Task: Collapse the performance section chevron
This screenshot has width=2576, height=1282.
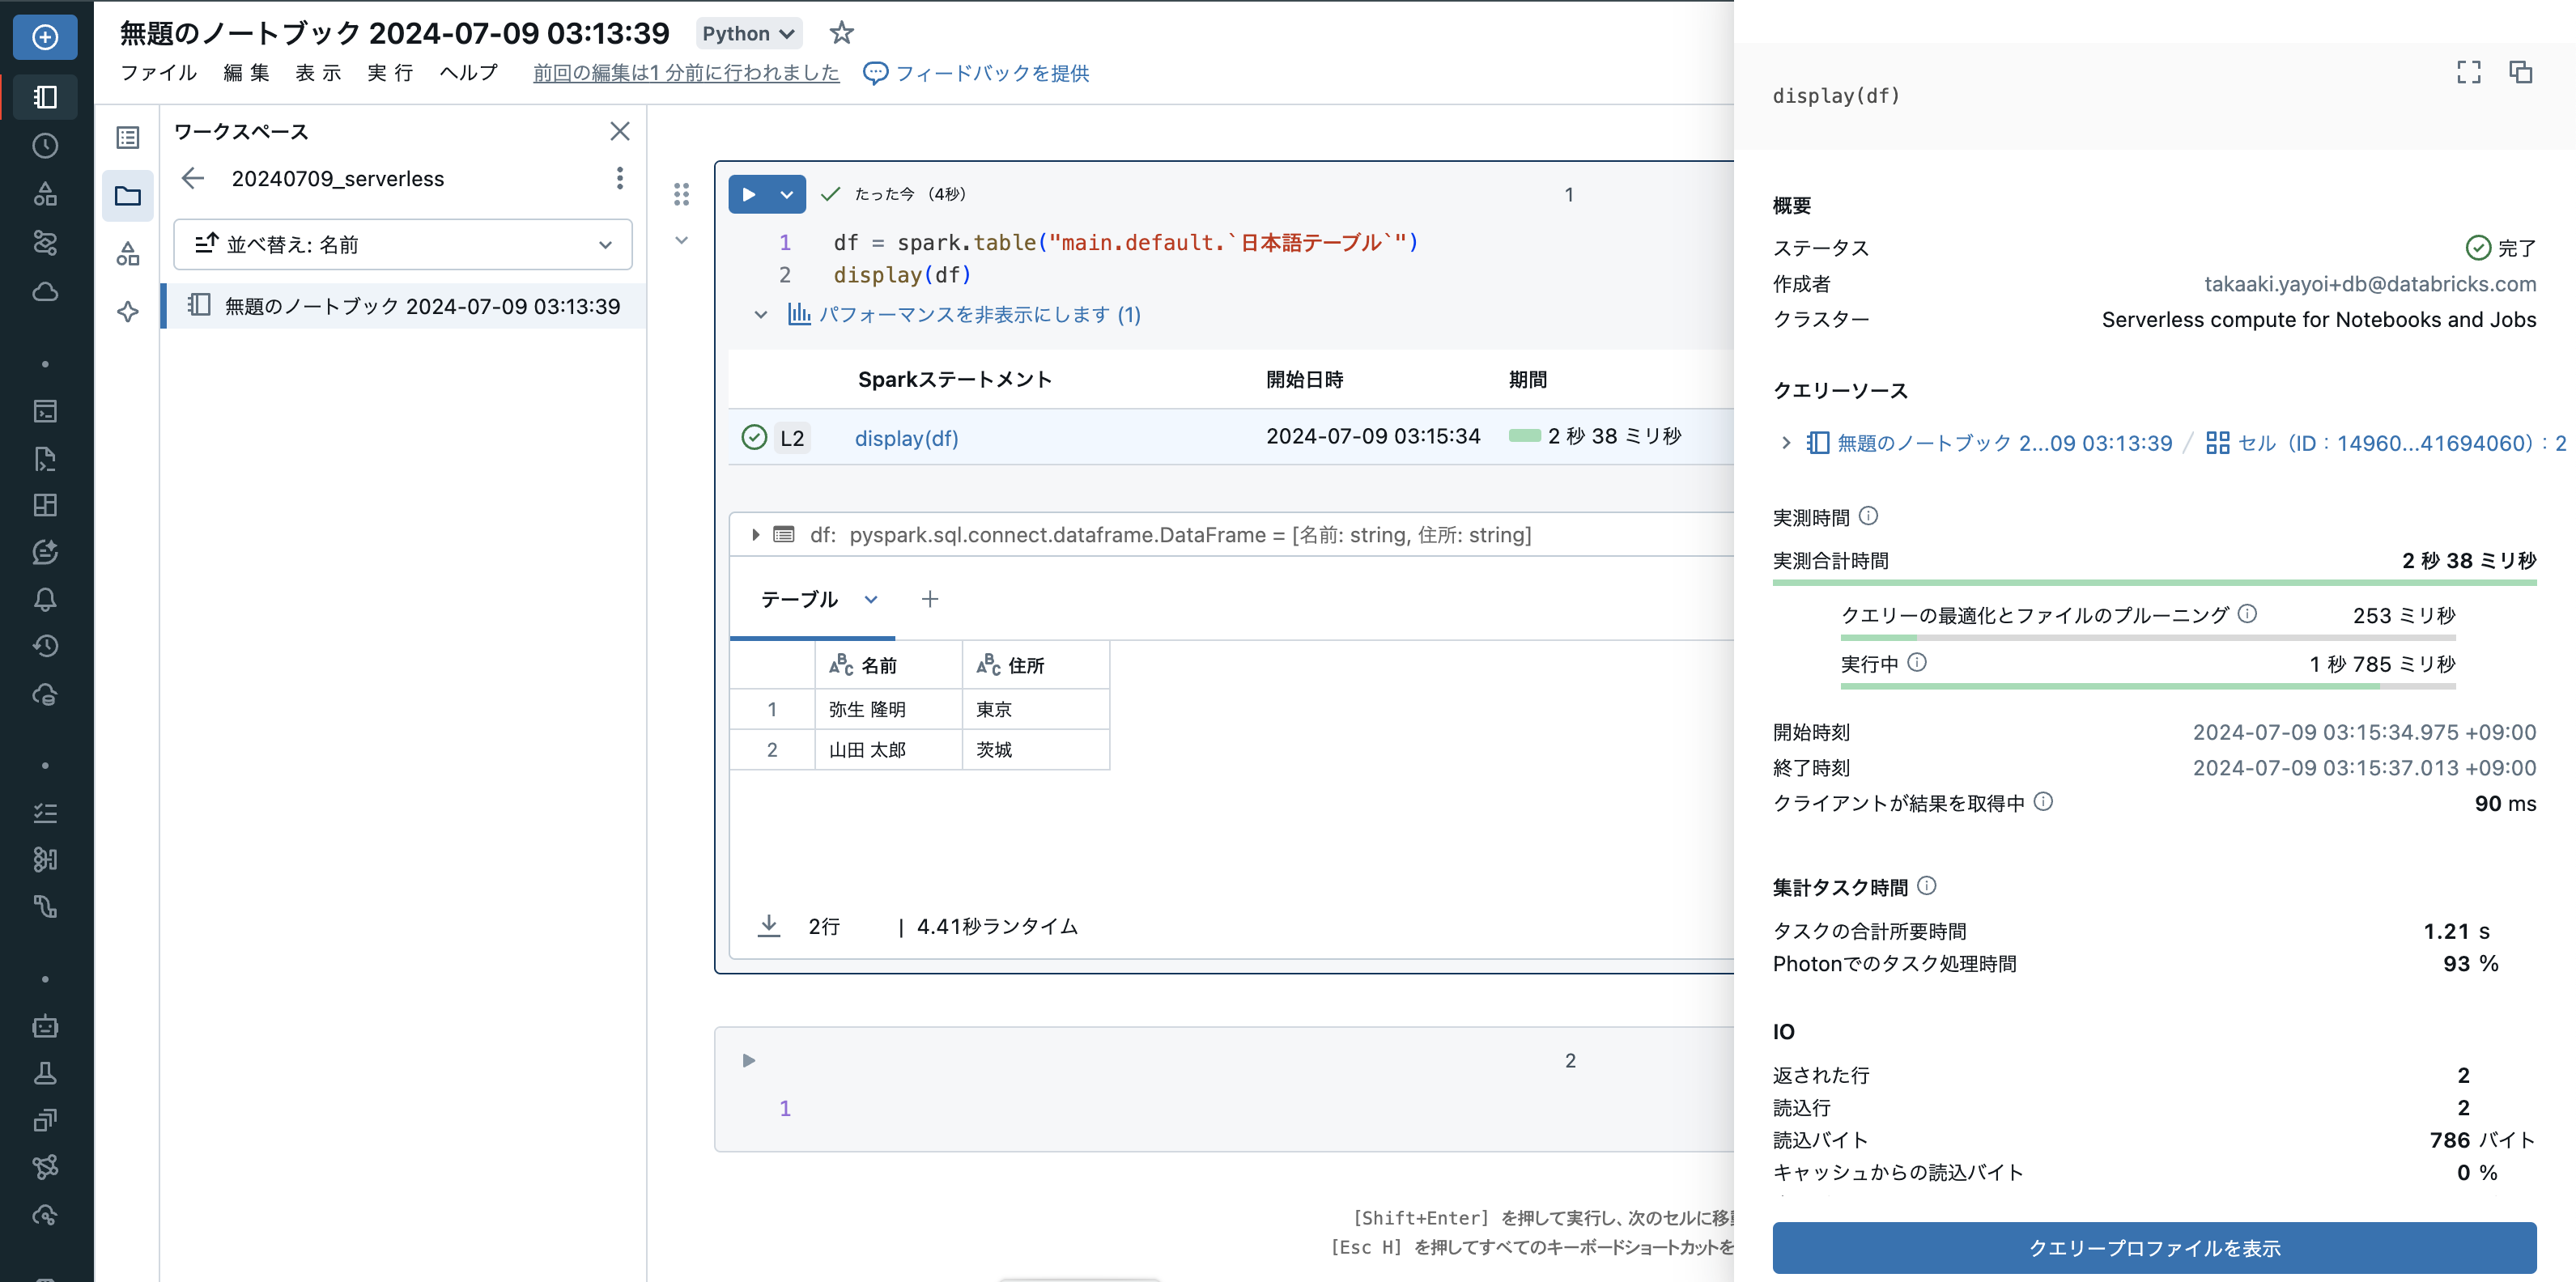Action: 760,315
